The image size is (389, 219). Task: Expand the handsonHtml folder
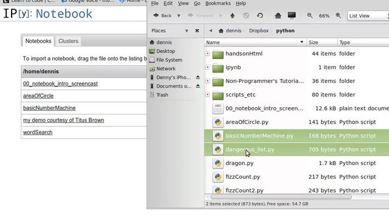pyautogui.click(x=208, y=54)
